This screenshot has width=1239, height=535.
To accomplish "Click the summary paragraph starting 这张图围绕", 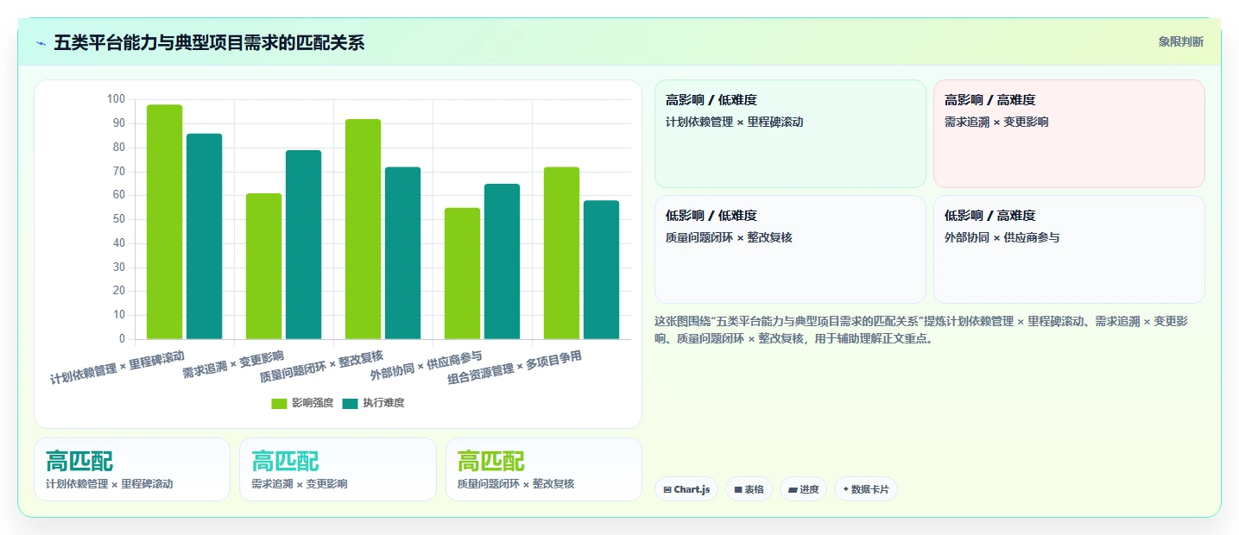I will pyautogui.click(x=922, y=330).
